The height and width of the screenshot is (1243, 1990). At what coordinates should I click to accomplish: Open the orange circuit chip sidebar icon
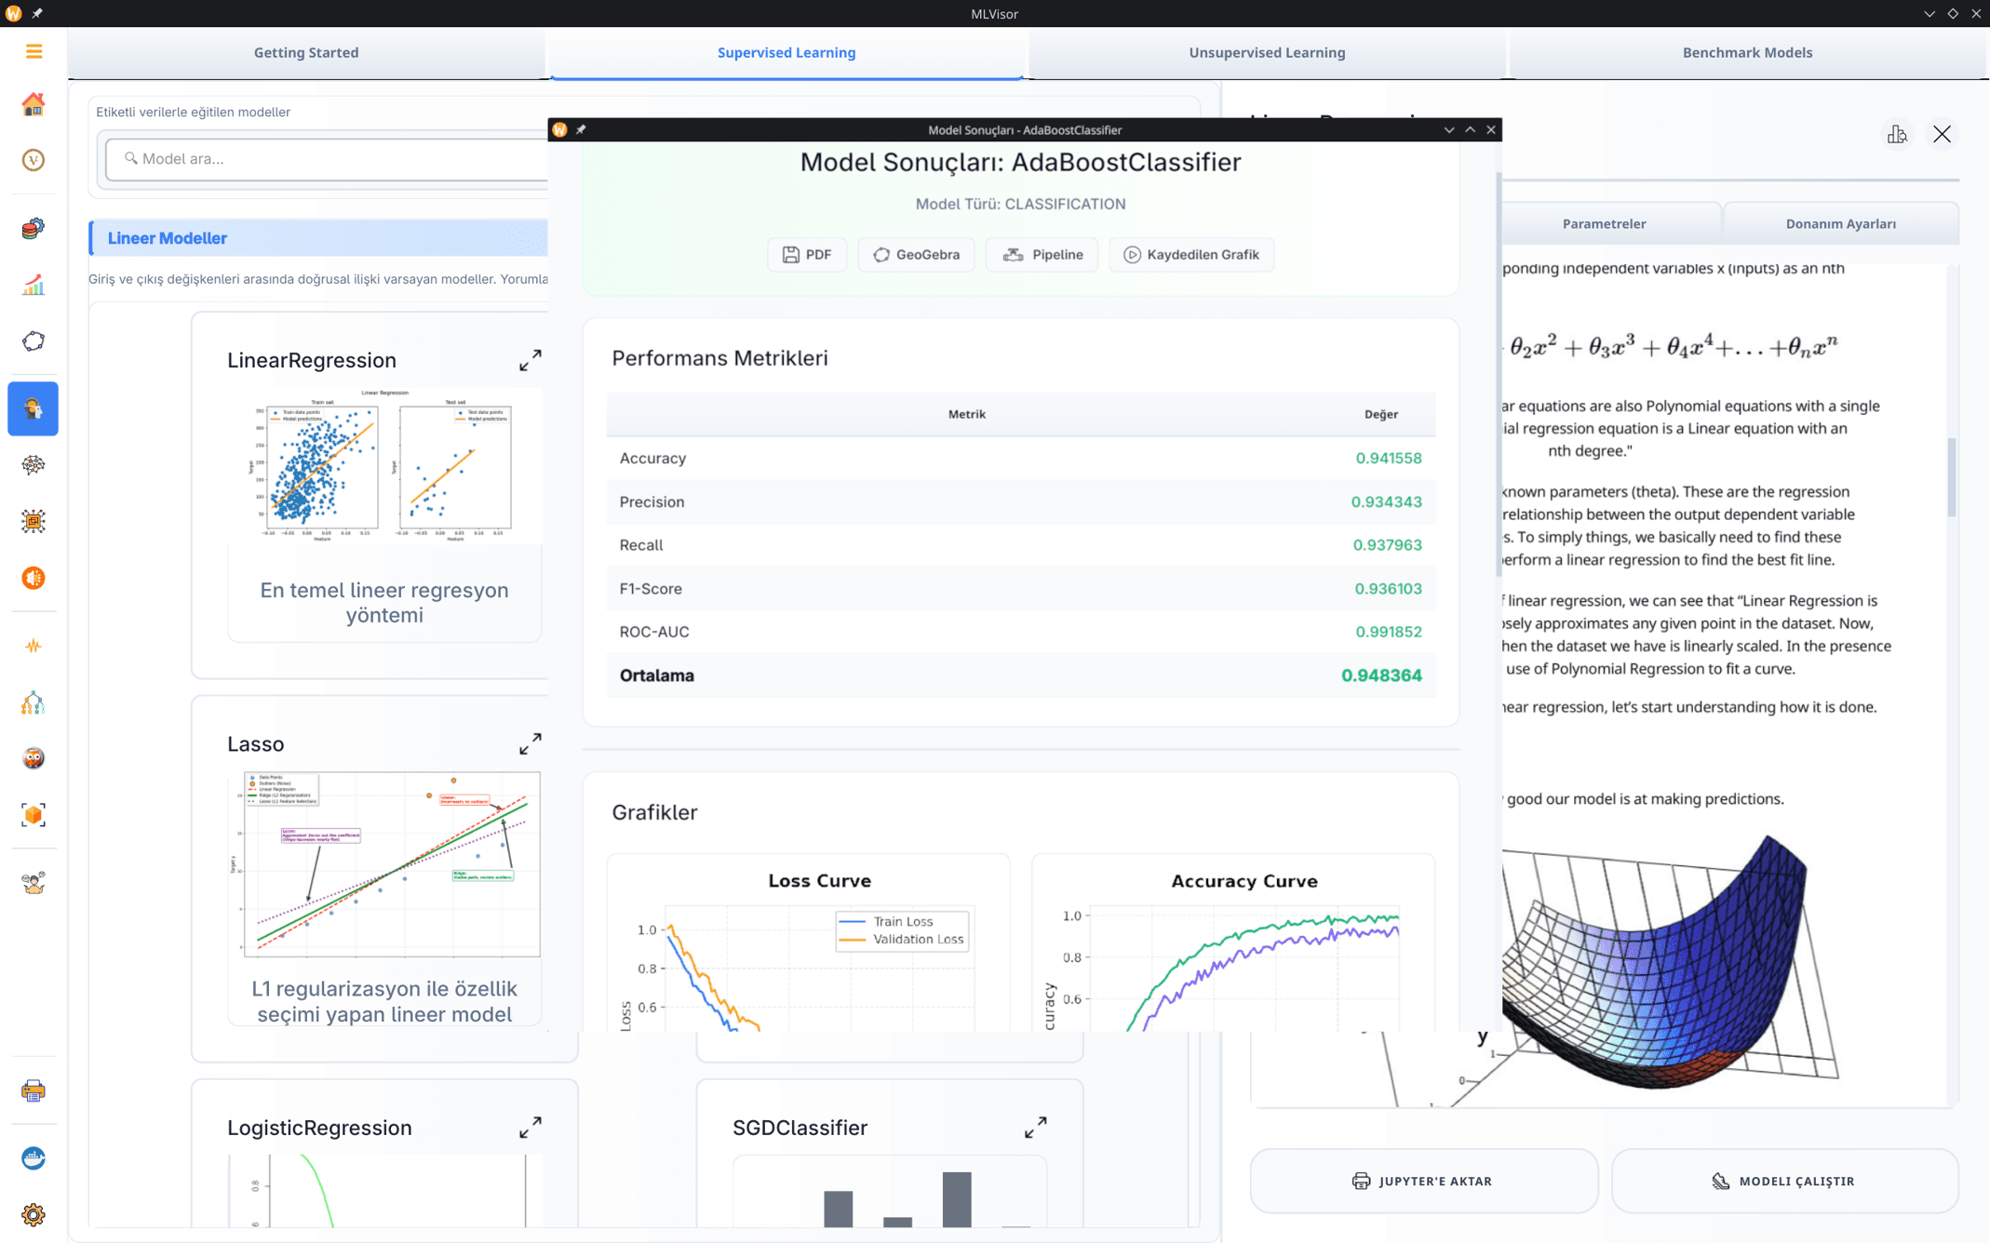34,521
